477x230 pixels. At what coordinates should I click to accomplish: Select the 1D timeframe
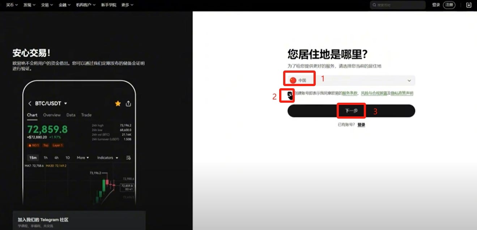coord(68,158)
